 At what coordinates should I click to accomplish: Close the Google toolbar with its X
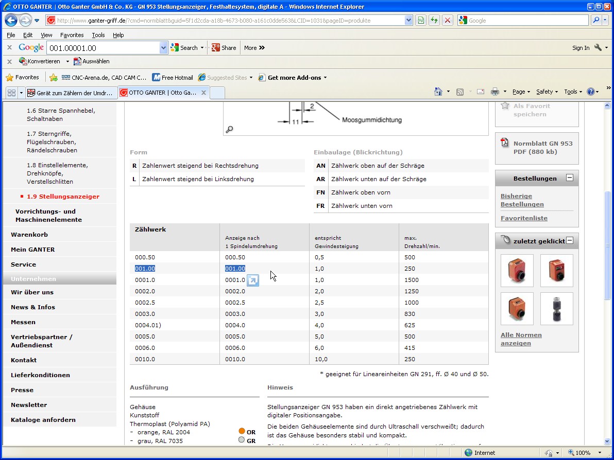(x=10, y=48)
